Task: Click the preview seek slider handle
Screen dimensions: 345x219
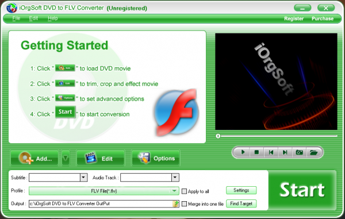Action: (218, 136)
